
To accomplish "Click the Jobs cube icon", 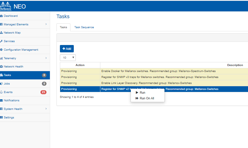I will (1, 84).
